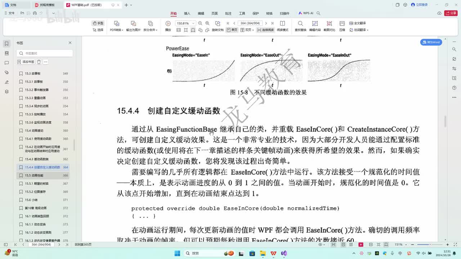Viewport: 461px width, 259px height.
Task: Open the 批注 ribbon tab
Action: point(228,13)
